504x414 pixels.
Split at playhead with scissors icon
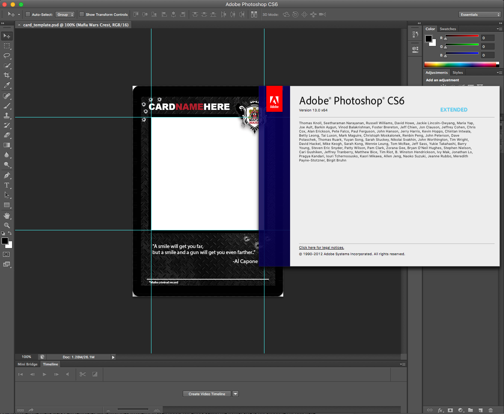82,374
